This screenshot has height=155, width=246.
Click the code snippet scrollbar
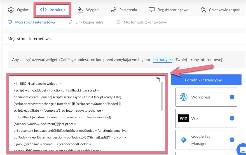tap(162, 97)
